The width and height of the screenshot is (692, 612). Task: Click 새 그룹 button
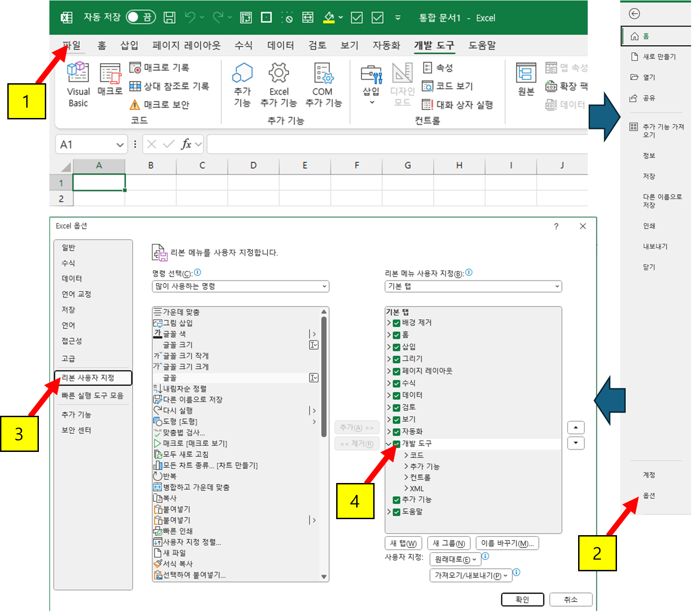coord(449,543)
